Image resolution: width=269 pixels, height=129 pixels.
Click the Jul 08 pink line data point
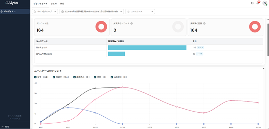coord(231,101)
